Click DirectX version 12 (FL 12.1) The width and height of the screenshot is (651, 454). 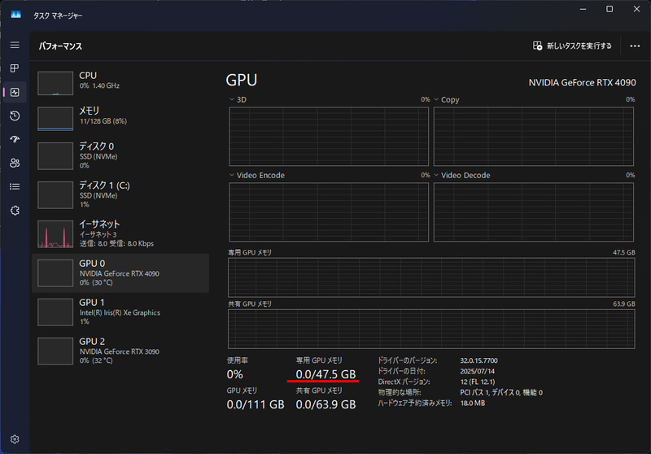tap(478, 382)
